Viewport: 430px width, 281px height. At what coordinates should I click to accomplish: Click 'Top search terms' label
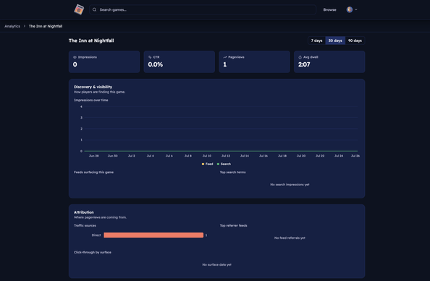[x=232, y=172]
